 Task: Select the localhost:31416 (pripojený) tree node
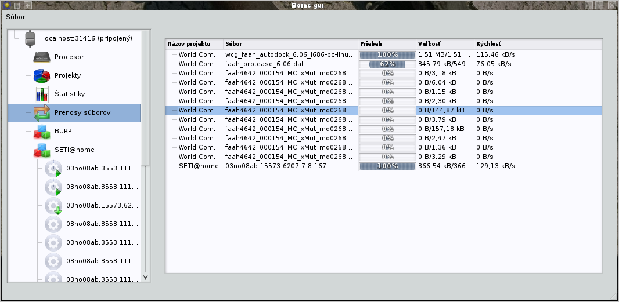(x=88, y=38)
